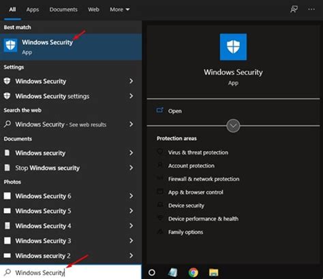Click thumbnail icon of Windows Security 4
Screen dimensions: 323x279
coord(7,226)
